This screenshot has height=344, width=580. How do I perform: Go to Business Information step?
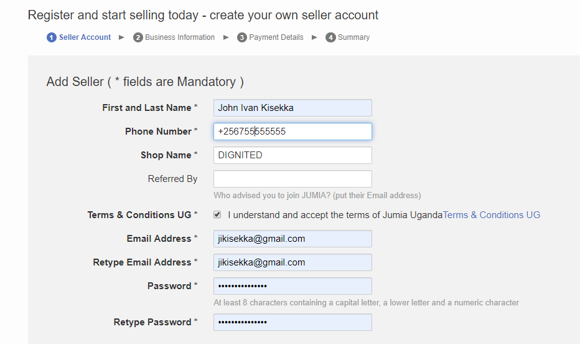pyautogui.click(x=180, y=37)
